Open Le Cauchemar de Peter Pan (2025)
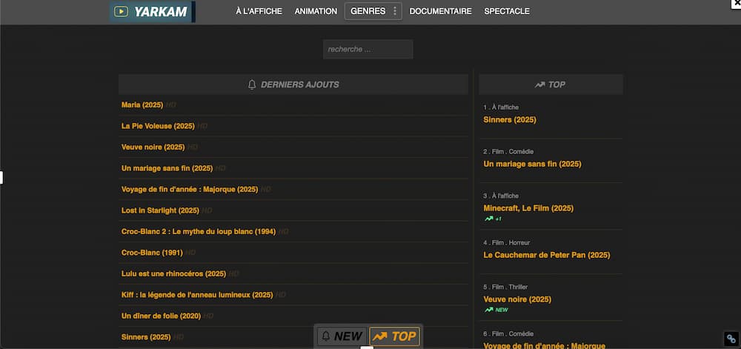 tap(547, 255)
